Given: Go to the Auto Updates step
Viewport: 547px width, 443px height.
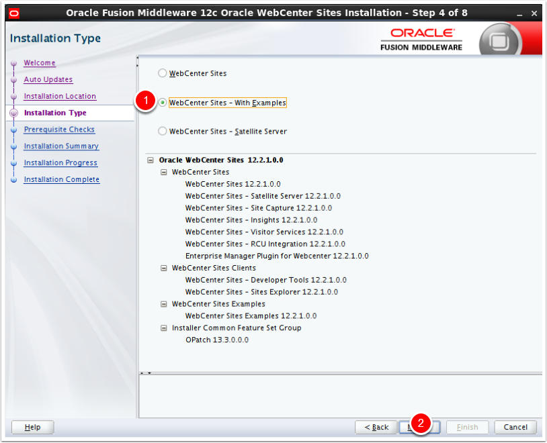Looking at the screenshot, I should (x=48, y=79).
